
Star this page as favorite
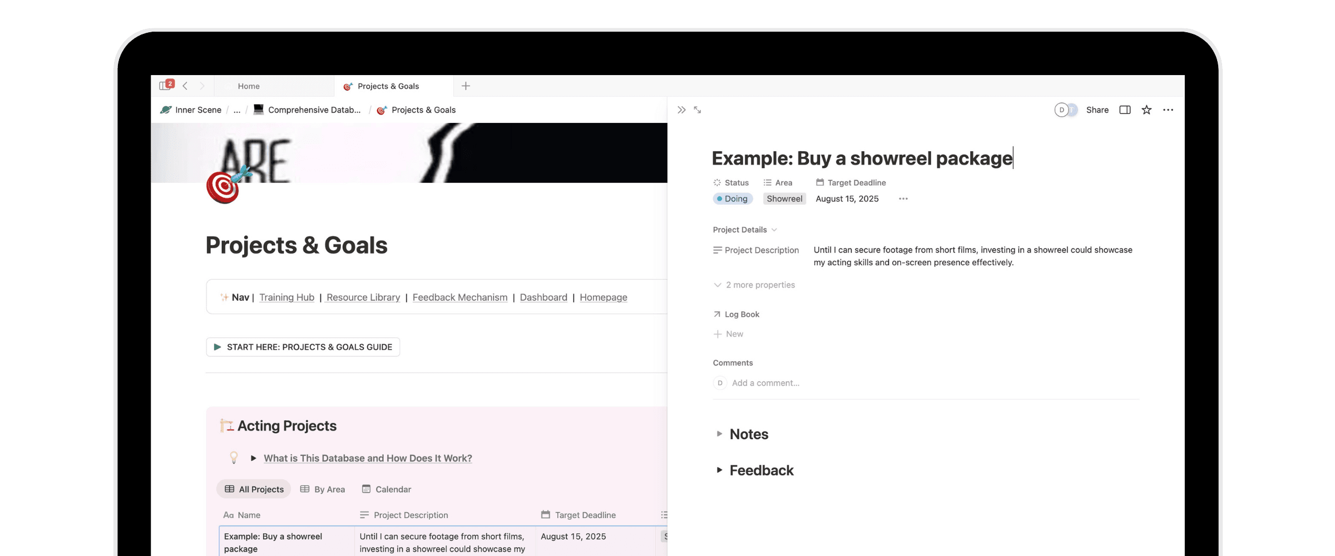click(1146, 110)
